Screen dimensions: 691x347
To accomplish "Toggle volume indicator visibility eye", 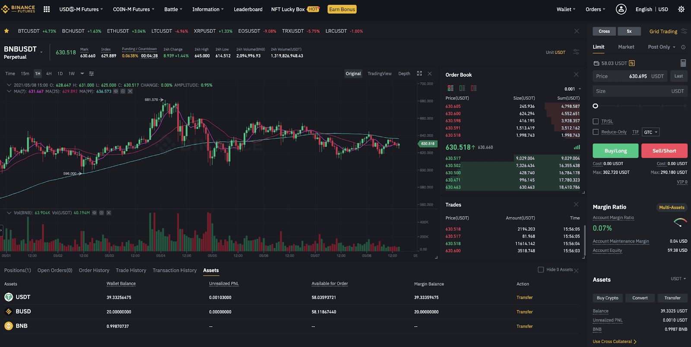I will tap(94, 213).
